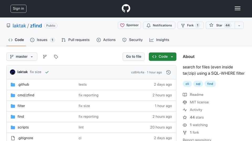Image resolution: width=252 pixels, height=141 pixels.
Task: Click the Readme book icon
Action: tap(185, 95)
